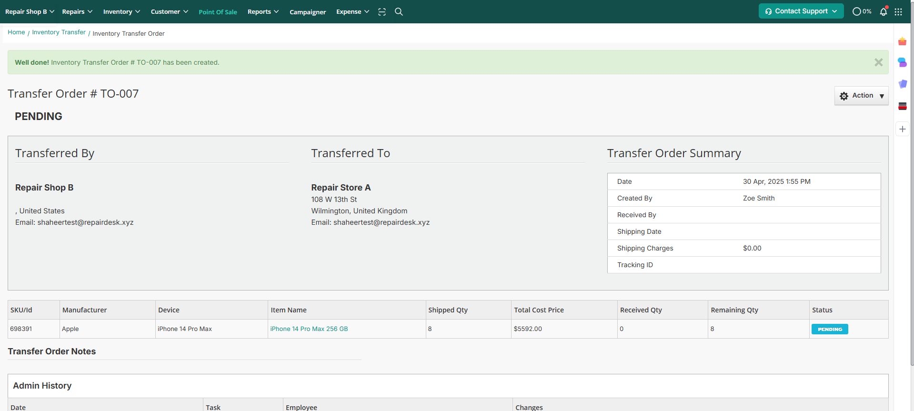The height and width of the screenshot is (411, 914).
Task: Open the notifications bell
Action: [x=884, y=11]
